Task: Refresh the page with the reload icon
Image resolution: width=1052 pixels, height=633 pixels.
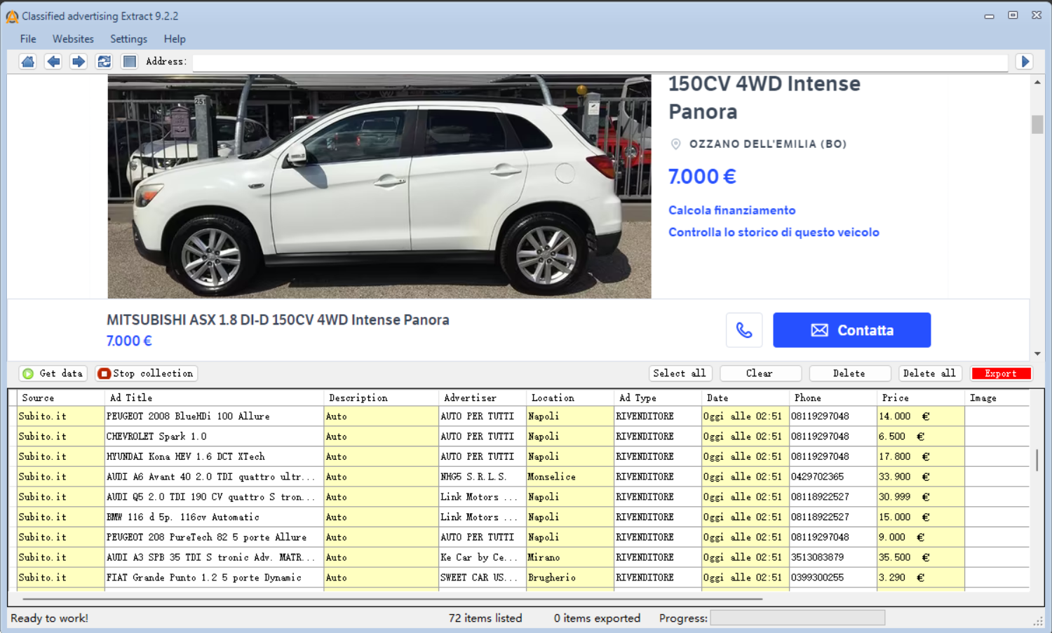Action: point(104,62)
